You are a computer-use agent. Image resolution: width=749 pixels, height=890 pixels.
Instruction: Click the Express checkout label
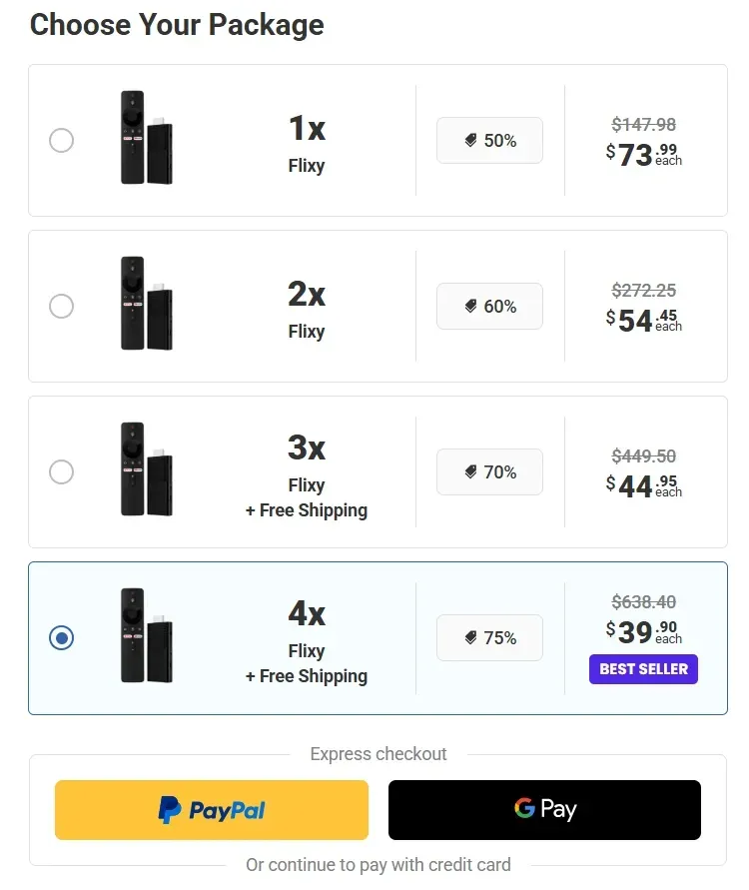(x=378, y=754)
